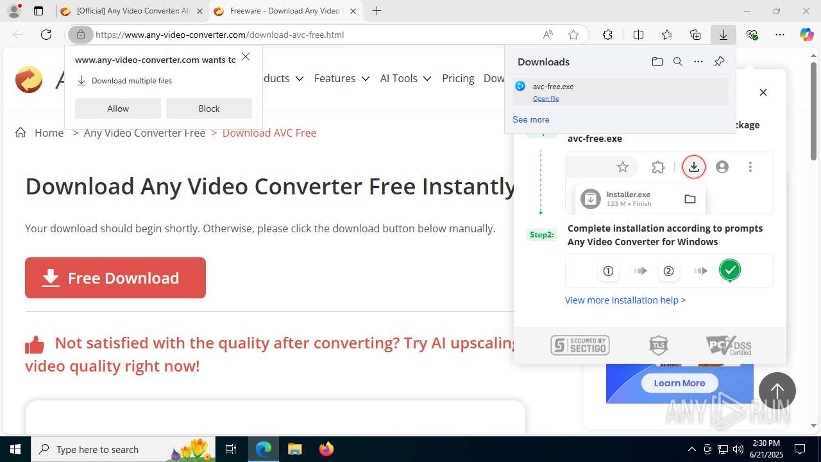Go to Any Video Converter Free breadcrumb

144,133
